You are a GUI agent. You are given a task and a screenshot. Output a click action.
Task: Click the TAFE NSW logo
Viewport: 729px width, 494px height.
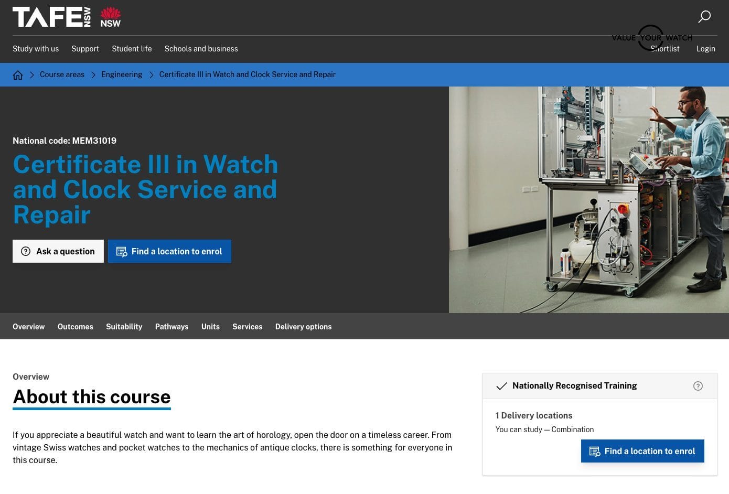click(x=67, y=17)
